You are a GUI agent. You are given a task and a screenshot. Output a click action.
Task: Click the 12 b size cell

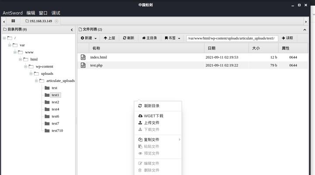pyautogui.click(x=273, y=57)
